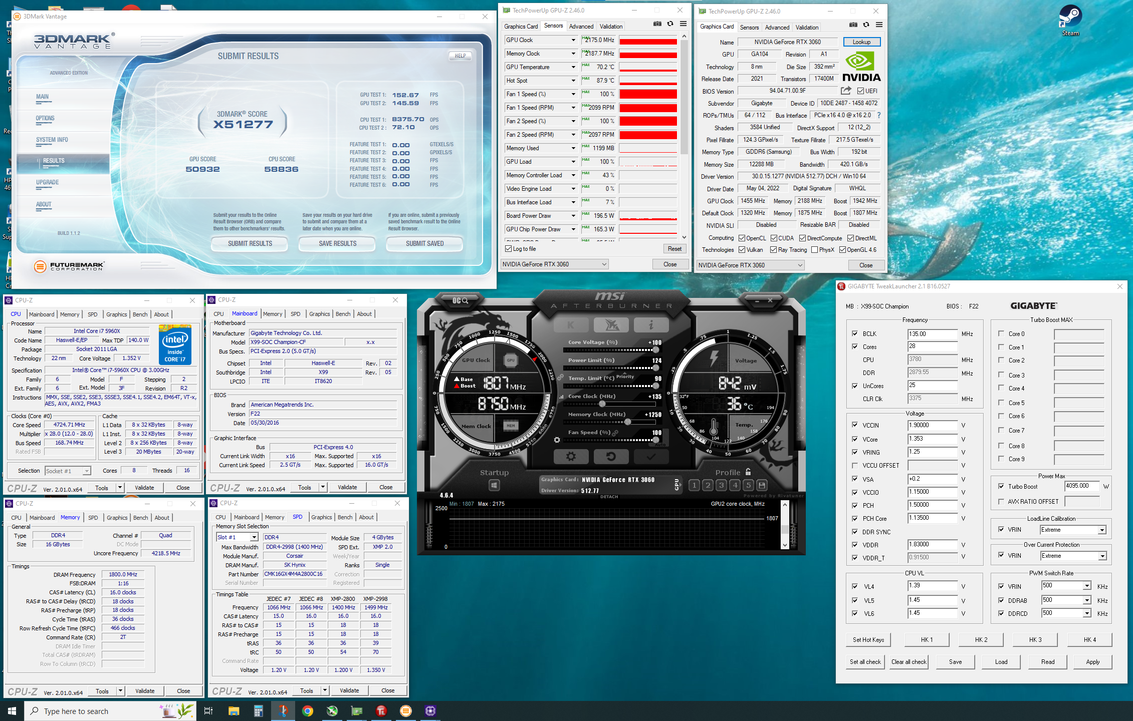
Task: Click the Bus Interface question mark in GPU-Z
Action: coord(878,115)
